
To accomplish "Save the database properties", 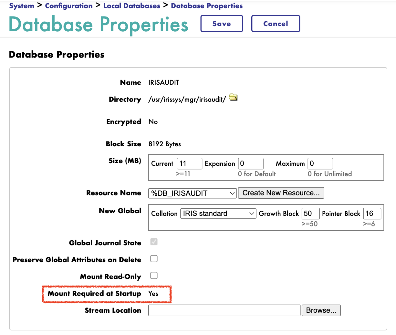I will coord(222,24).
